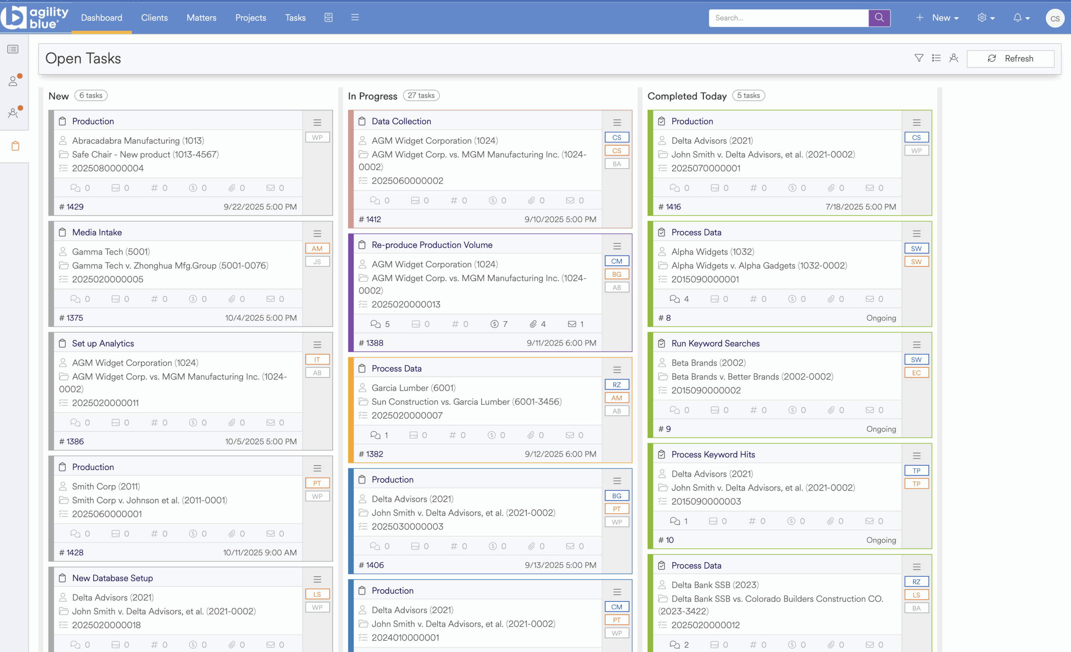Click the purple search magnifier button
The height and width of the screenshot is (652, 1071).
tap(879, 18)
